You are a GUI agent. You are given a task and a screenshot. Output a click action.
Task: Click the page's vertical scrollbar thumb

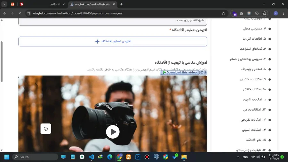click(x=2, y=61)
